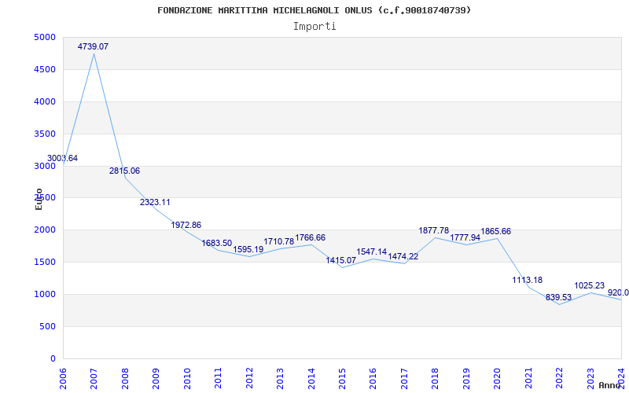Click the 4739.07 peak value label

[93, 46]
